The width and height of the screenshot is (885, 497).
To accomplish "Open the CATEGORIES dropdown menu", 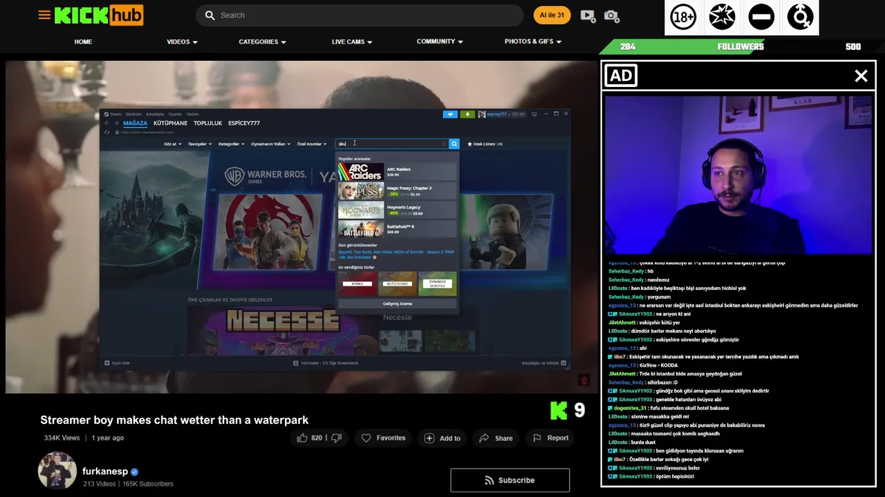I will (x=262, y=41).
